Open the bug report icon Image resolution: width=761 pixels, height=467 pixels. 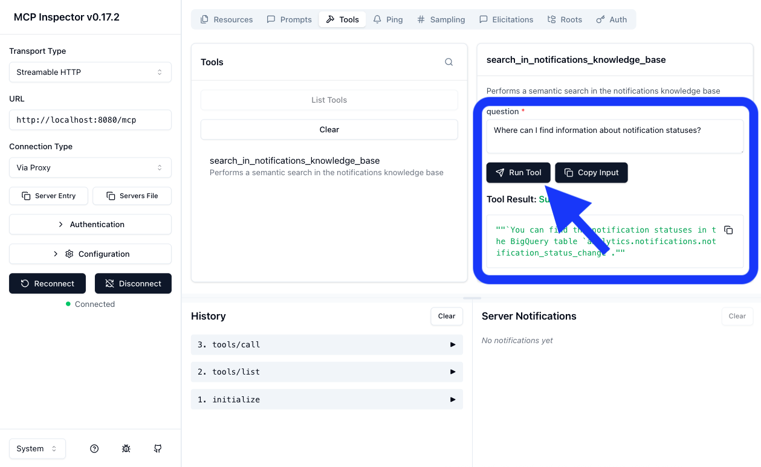coord(126,448)
